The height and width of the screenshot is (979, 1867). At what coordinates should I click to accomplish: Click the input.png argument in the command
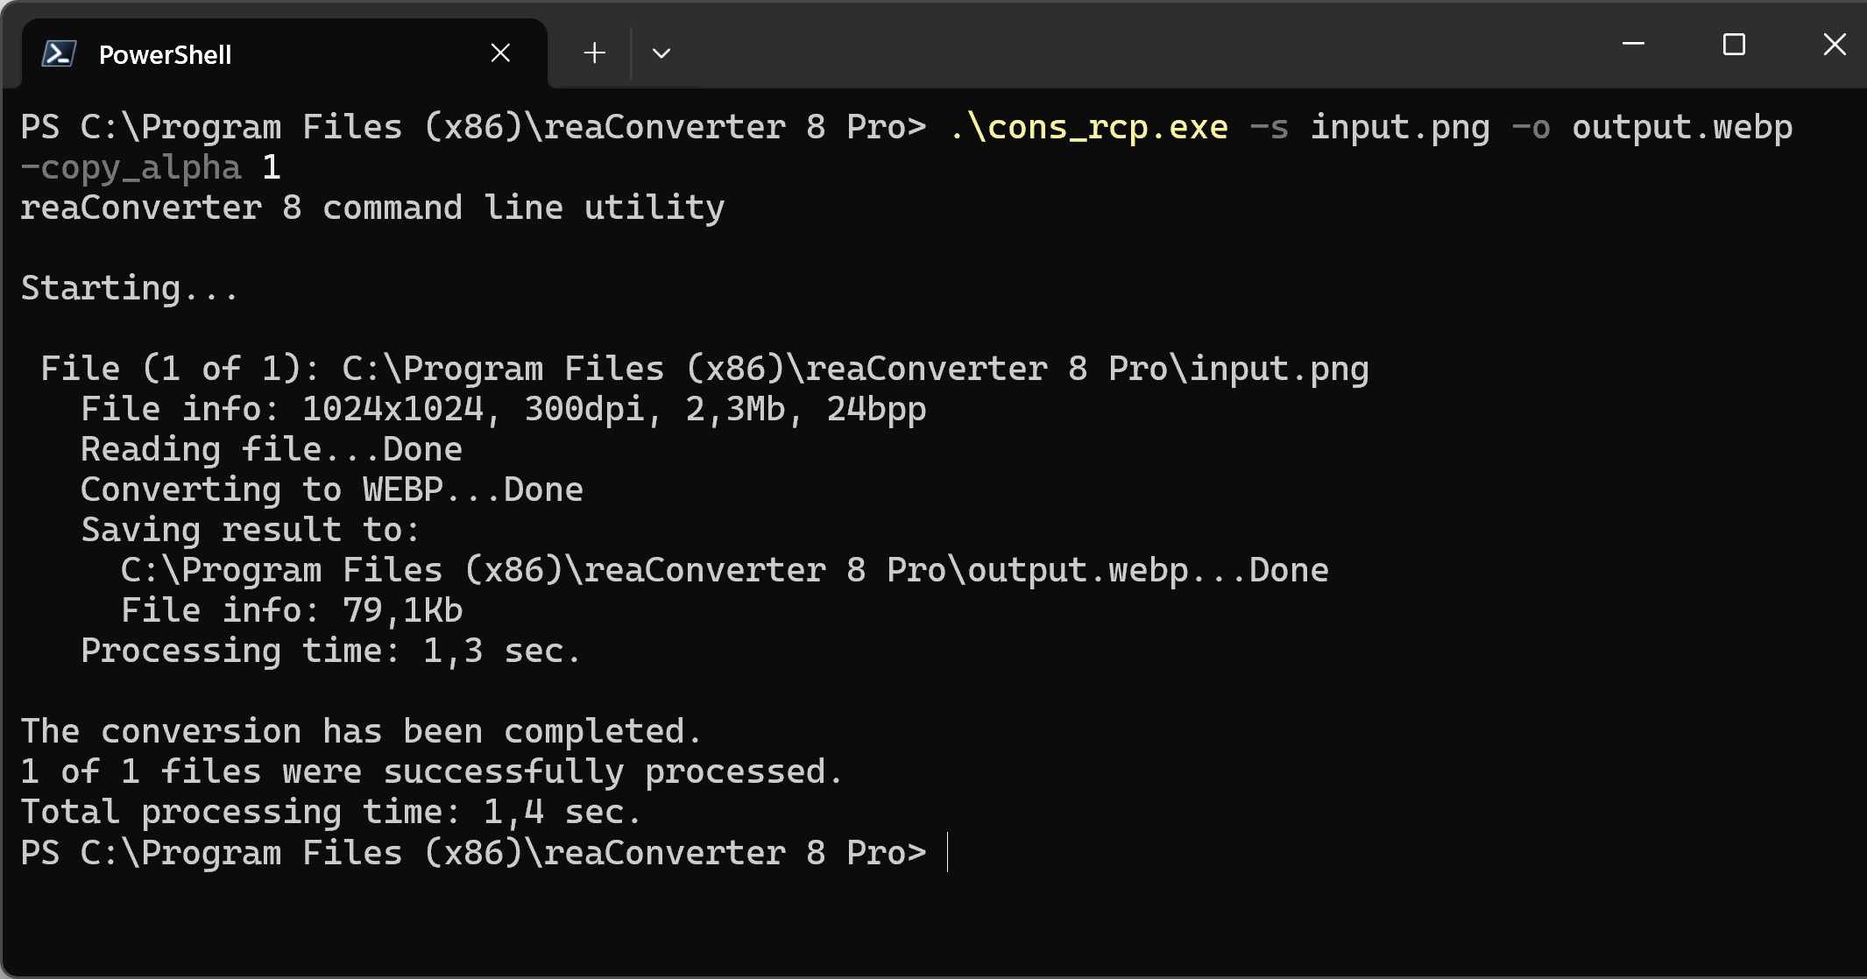point(1400,128)
